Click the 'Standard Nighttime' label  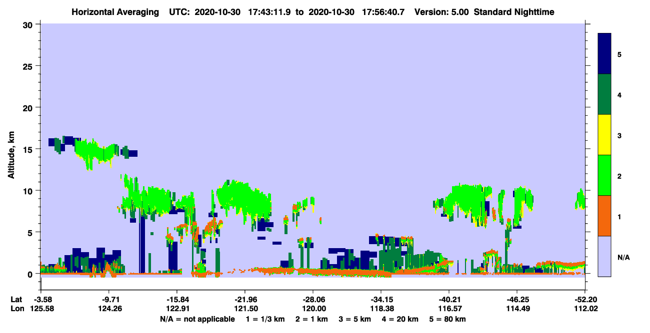(x=514, y=12)
